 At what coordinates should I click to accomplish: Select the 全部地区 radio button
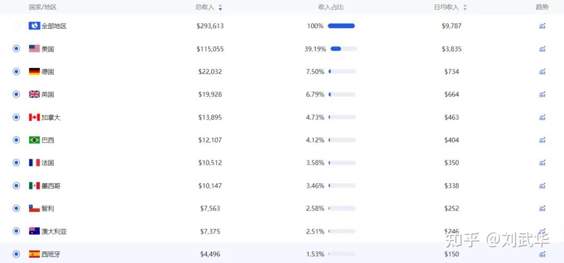coord(16,26)
